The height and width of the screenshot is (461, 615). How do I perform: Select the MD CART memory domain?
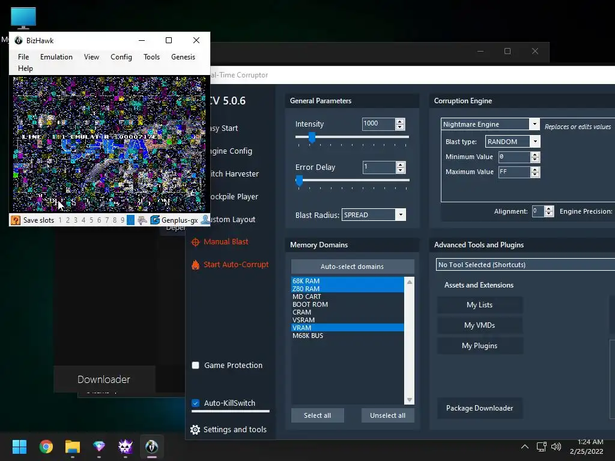[x=348, y=297]
